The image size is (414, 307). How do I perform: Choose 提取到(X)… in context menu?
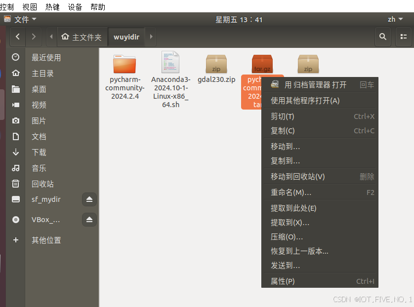(x=320, y=222)
